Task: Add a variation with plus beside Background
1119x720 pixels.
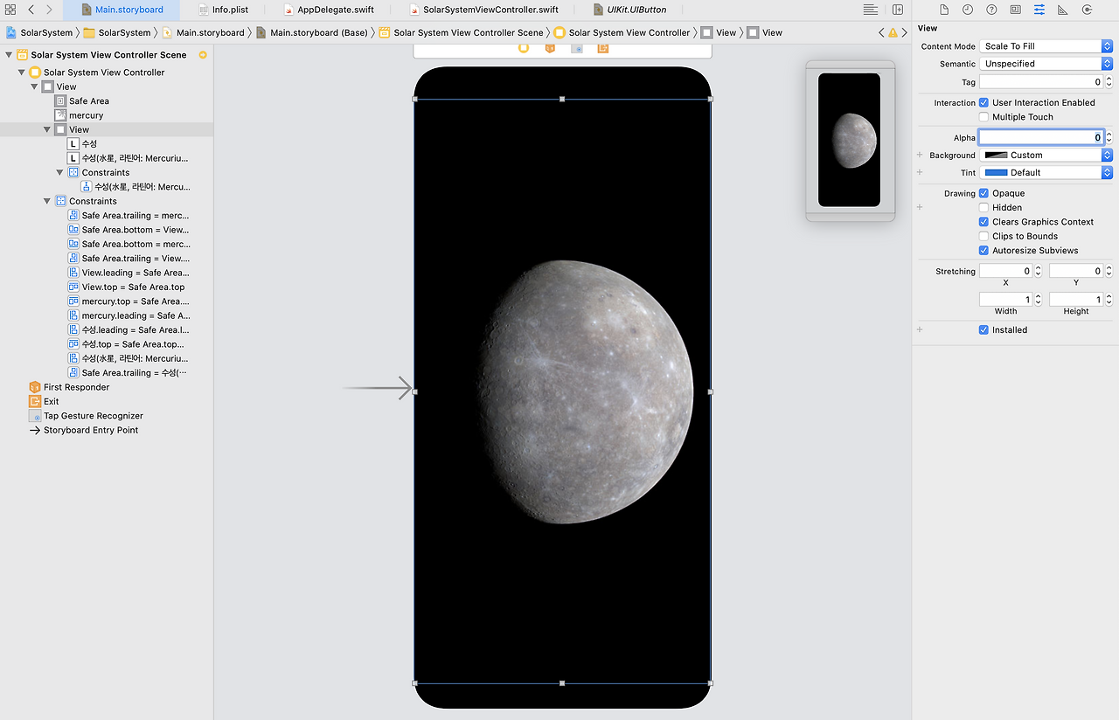Action: [919, 155]
